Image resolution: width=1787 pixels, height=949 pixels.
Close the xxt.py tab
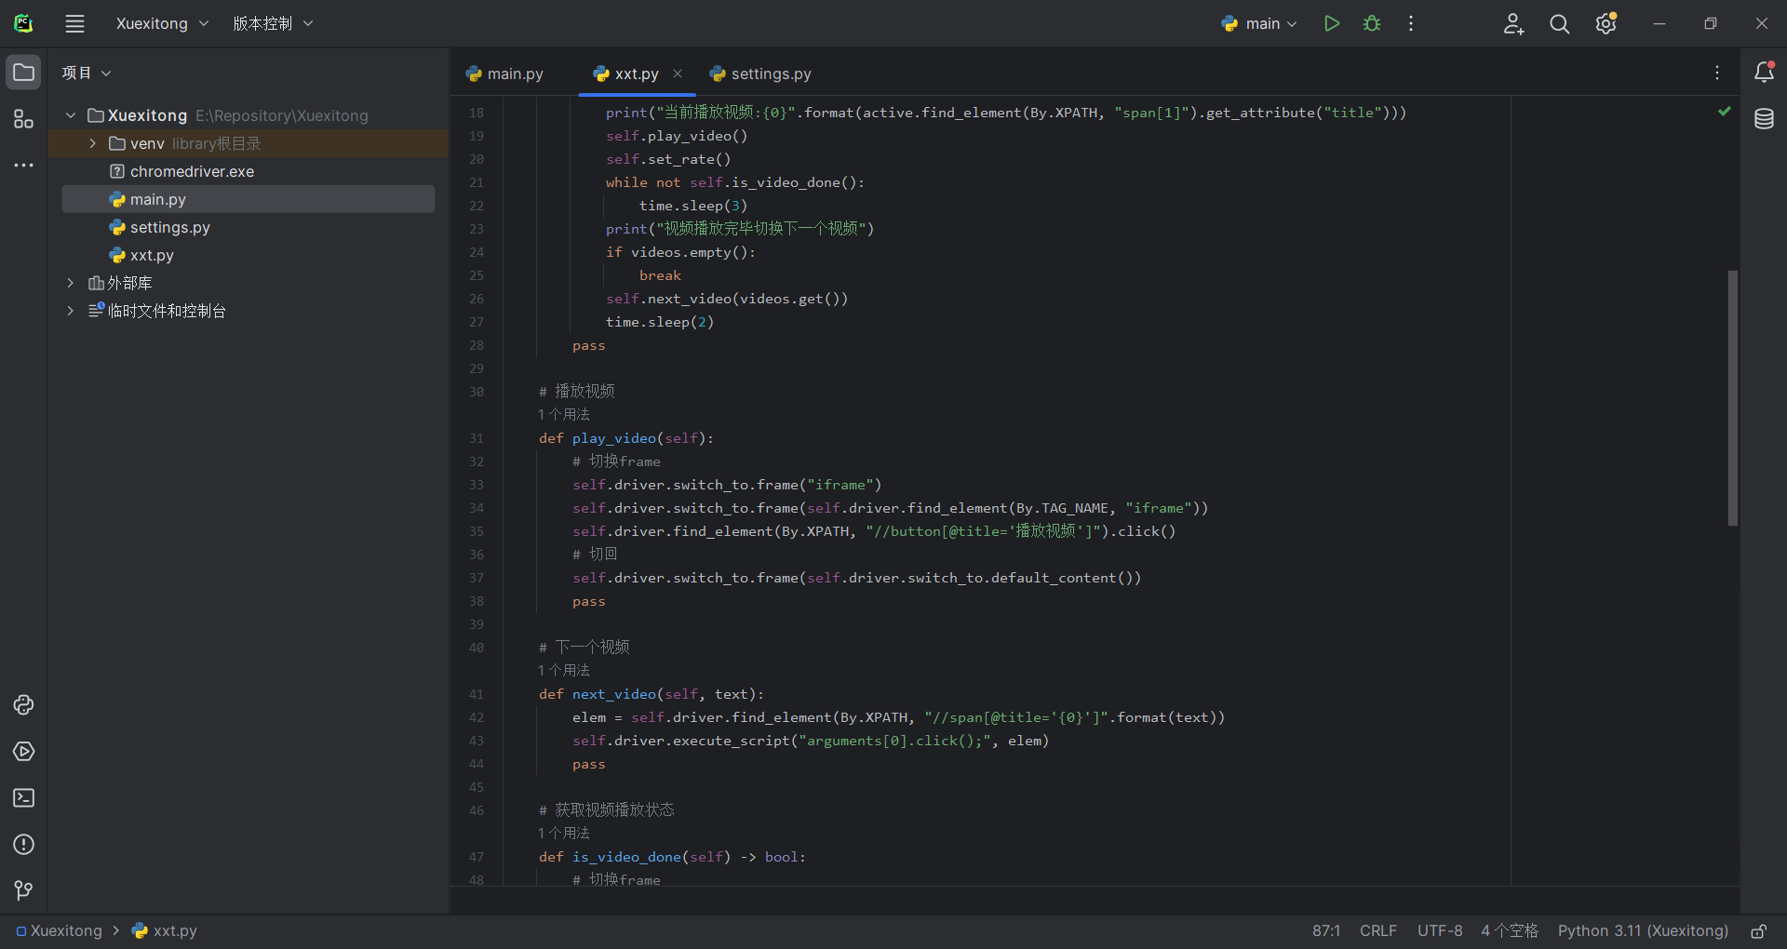click(x=678, y=74)
